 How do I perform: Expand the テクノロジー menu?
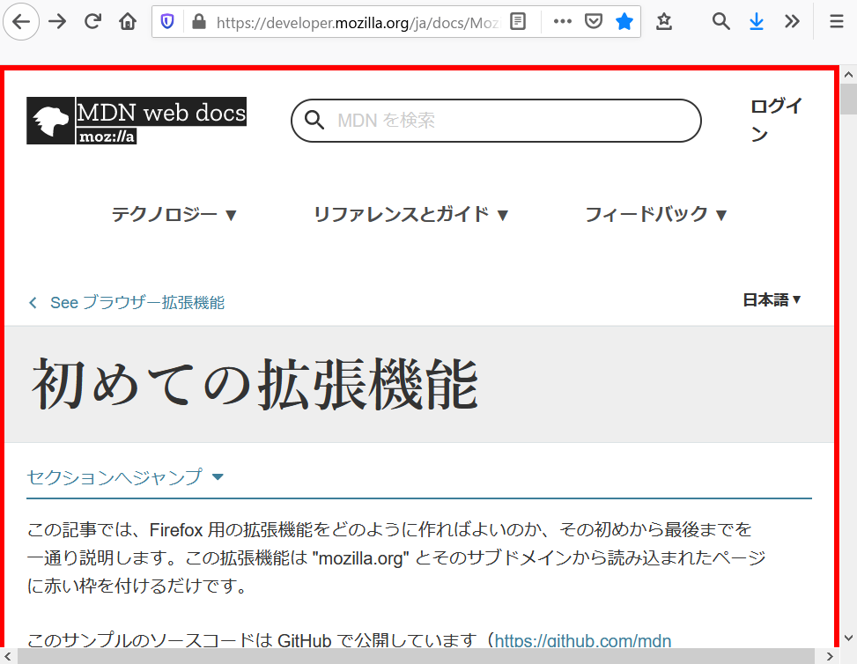174,214
